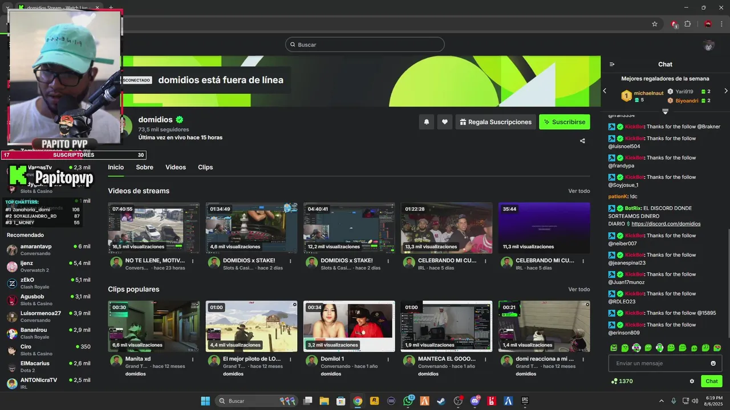Open the emoji picker in the message box
This screenshot has width=730, height=410.
pos(713,363)
